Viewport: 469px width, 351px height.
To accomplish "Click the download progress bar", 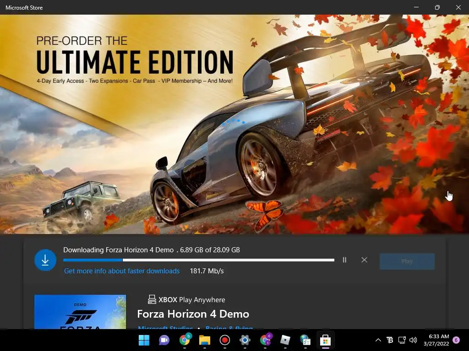I will [199, 260].
